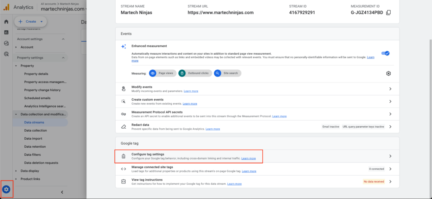Open Data filters sidebar item
This screenshot has height=199, width=432.
32,155
